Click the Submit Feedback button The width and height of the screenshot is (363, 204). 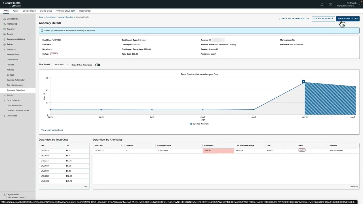pos(323,19)
